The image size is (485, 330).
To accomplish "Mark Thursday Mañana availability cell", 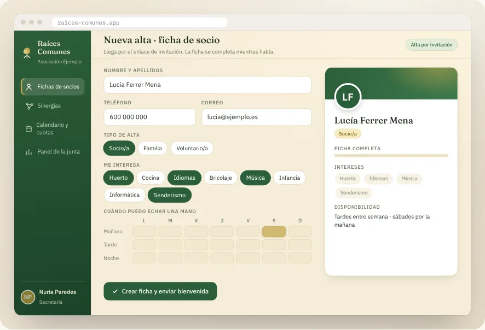I will pyautogui.click(x=222, y=232).
